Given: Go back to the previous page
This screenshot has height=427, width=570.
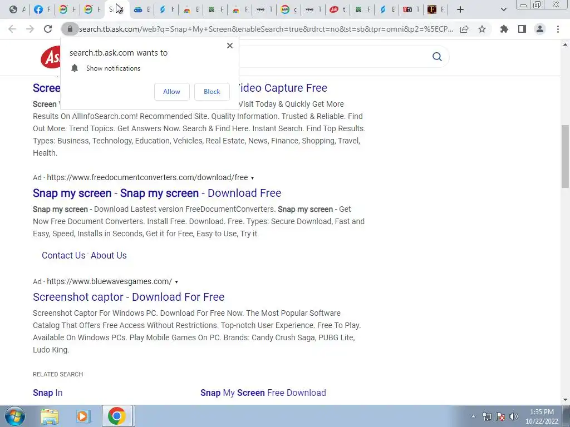Looking at the screenshot, I should coord(12,29).
